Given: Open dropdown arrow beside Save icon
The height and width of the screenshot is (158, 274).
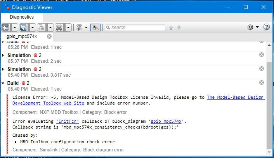Looking at the screenshot, I should (x=33, y=27).
